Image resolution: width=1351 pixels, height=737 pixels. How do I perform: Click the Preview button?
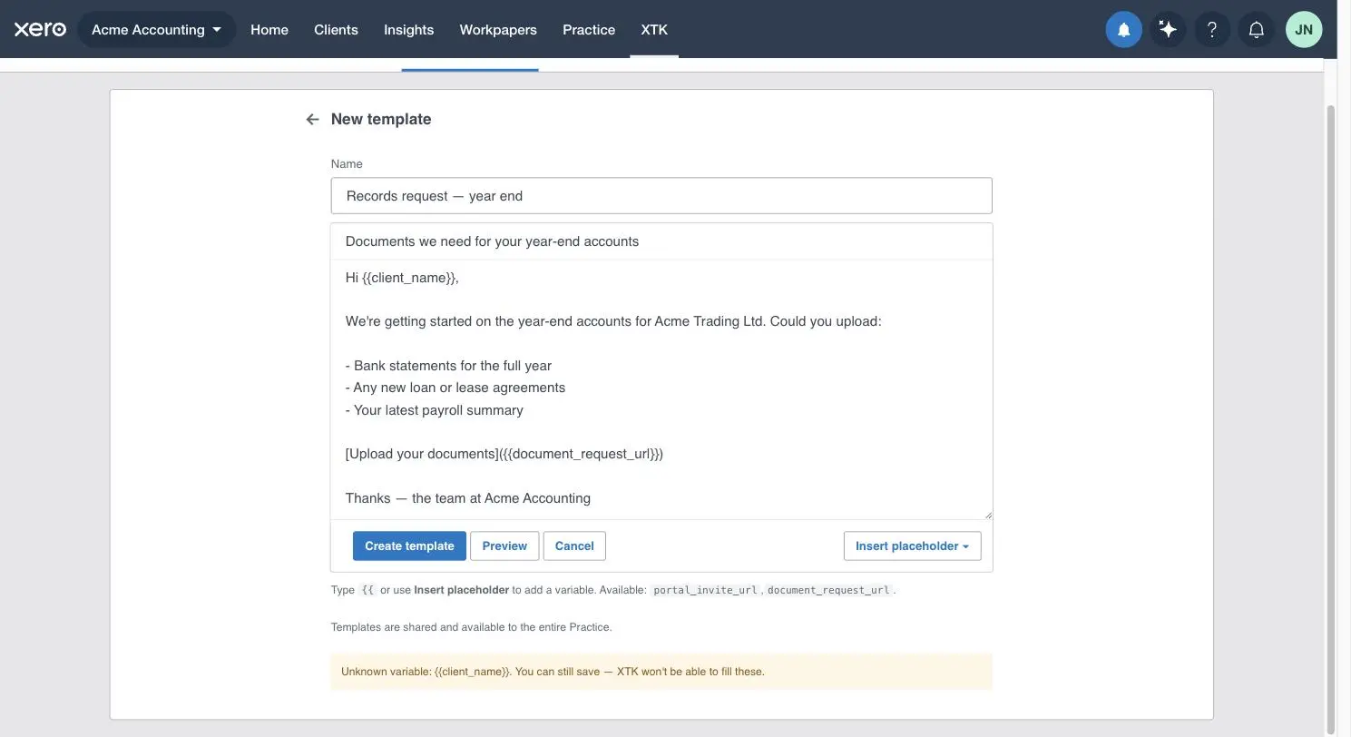tap(504, 545)
